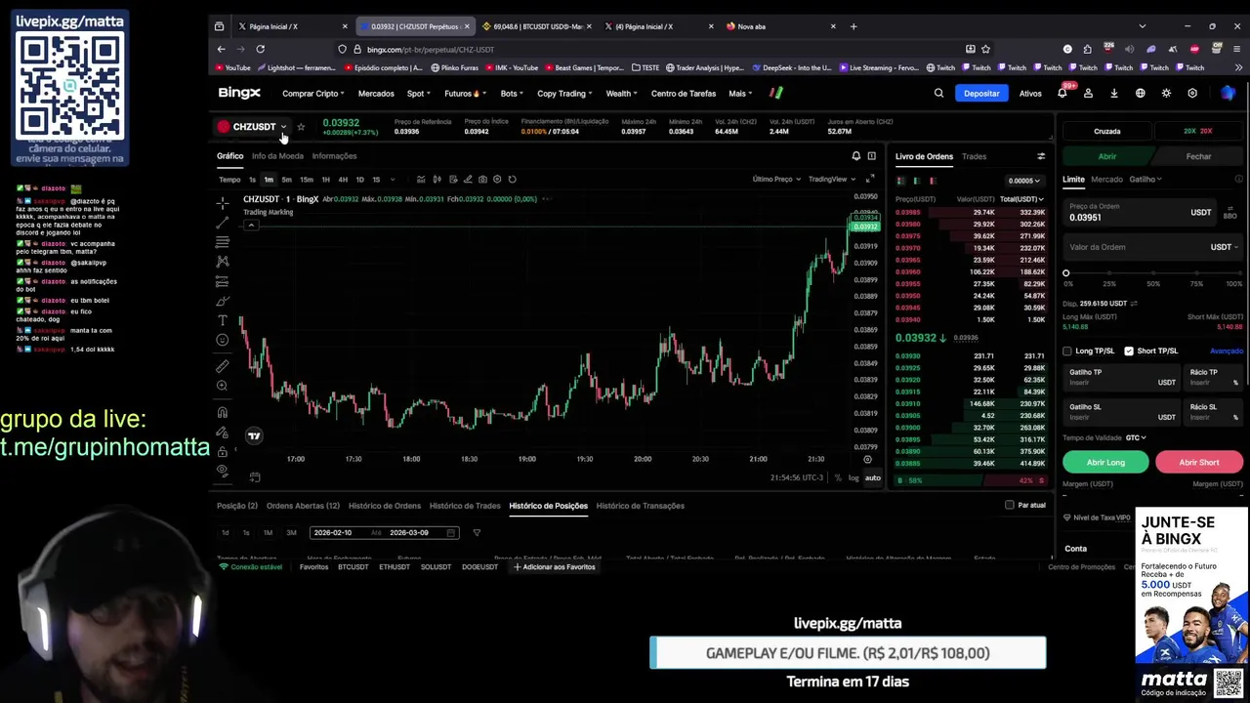Open the chart price alert bell icon

pyautogui.click(x=856, y=156)
